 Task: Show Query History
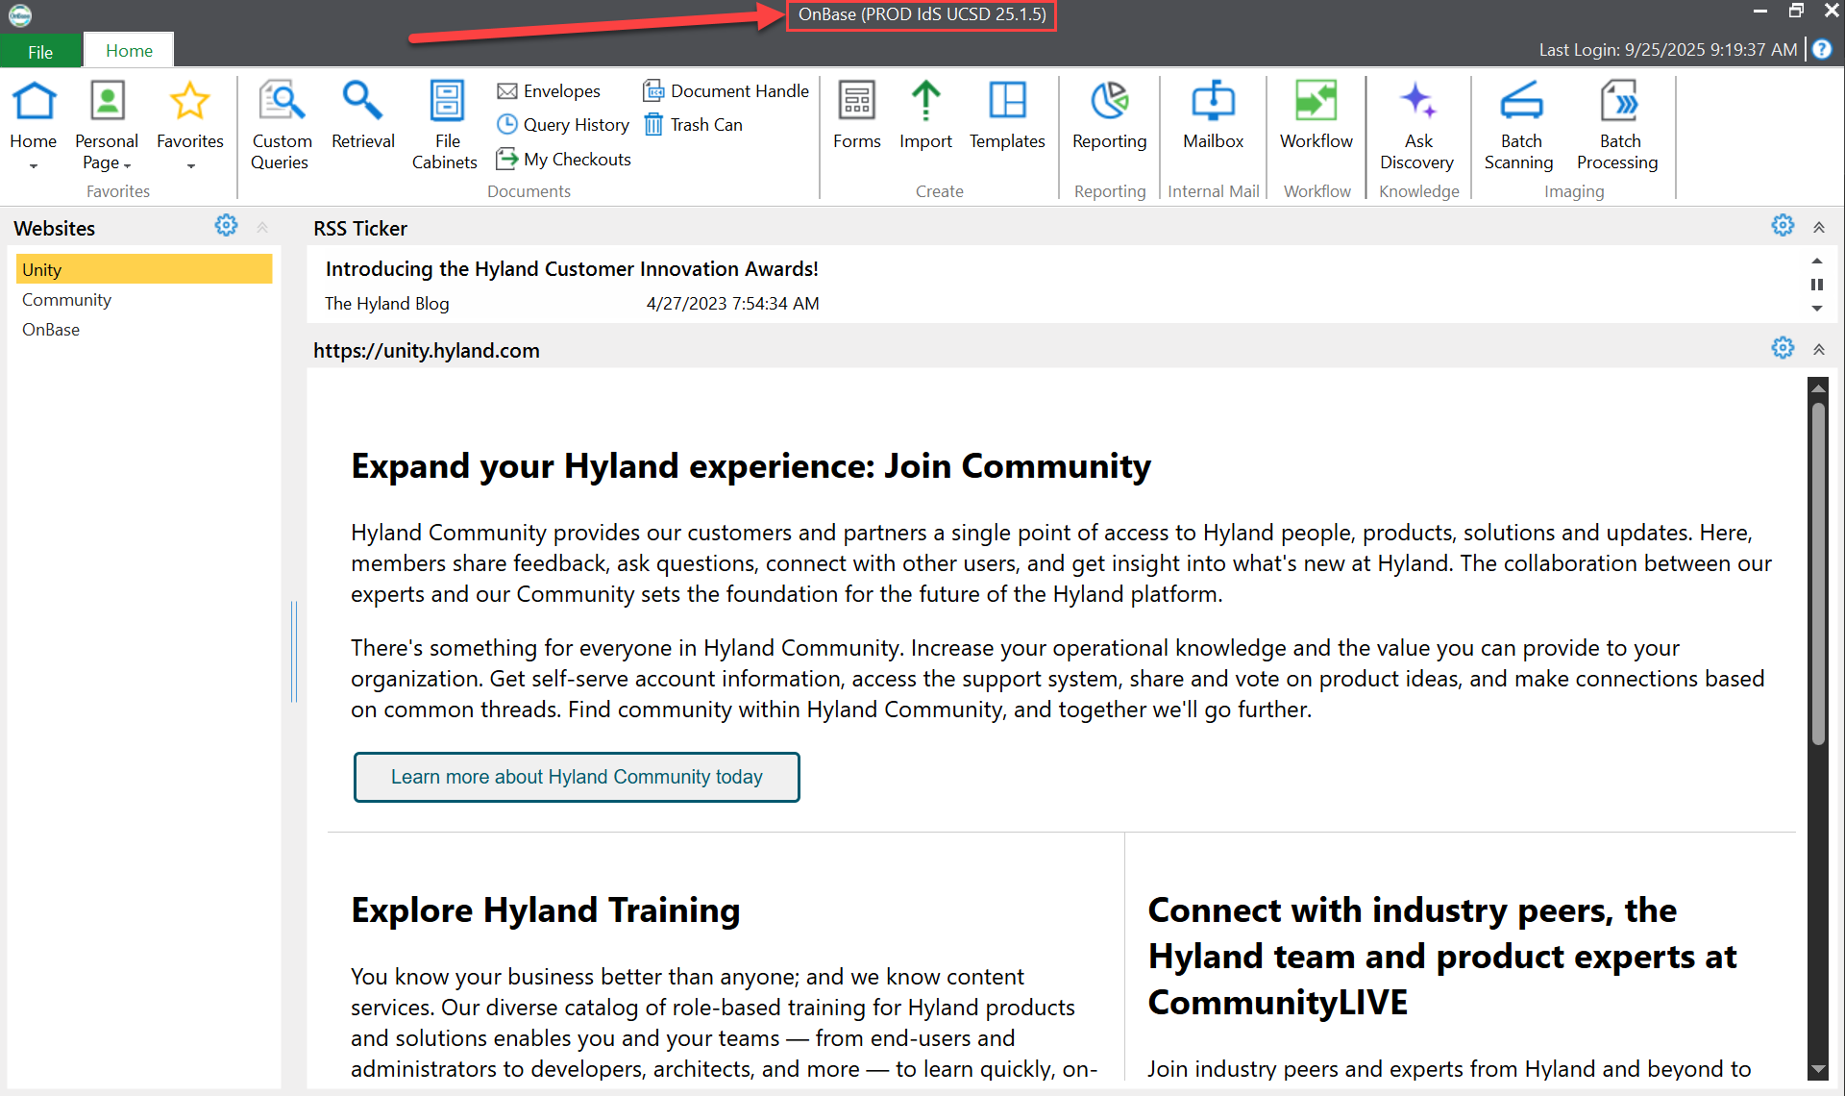[563, 124]
